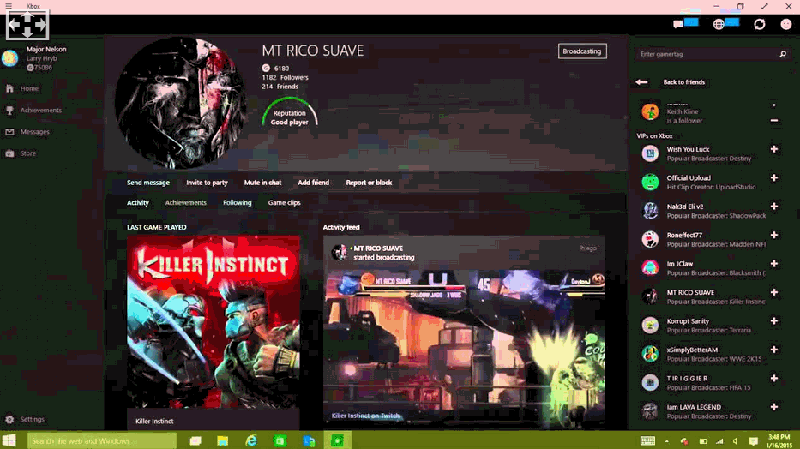Click the '1182 Followers' count
The height and width of the screenshot is (449, 800).
tap(286, 77)
